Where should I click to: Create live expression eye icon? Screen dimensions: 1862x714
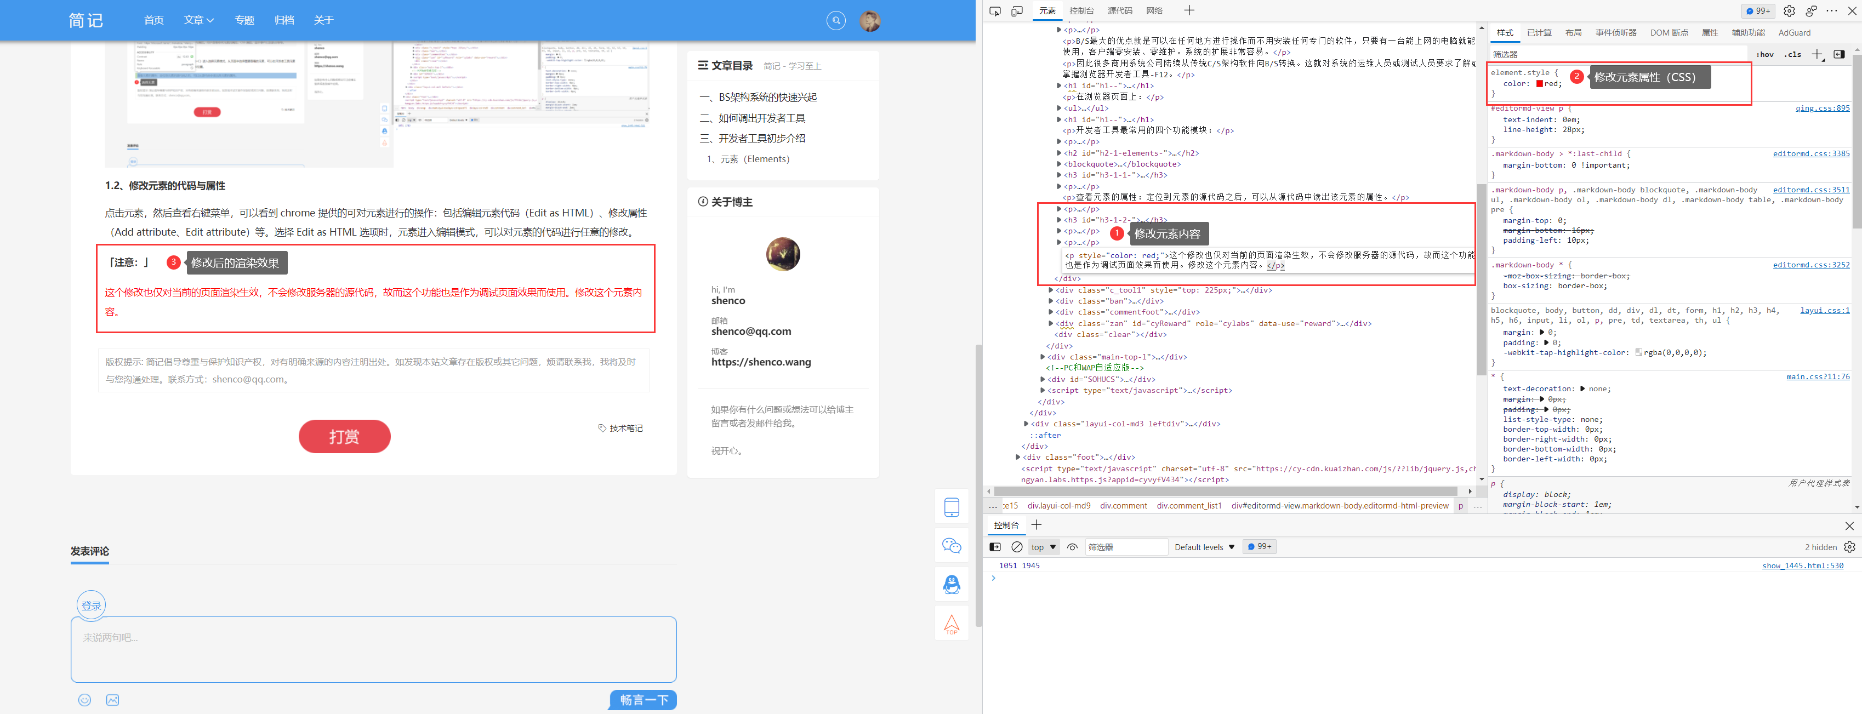tap(1073, 547)
